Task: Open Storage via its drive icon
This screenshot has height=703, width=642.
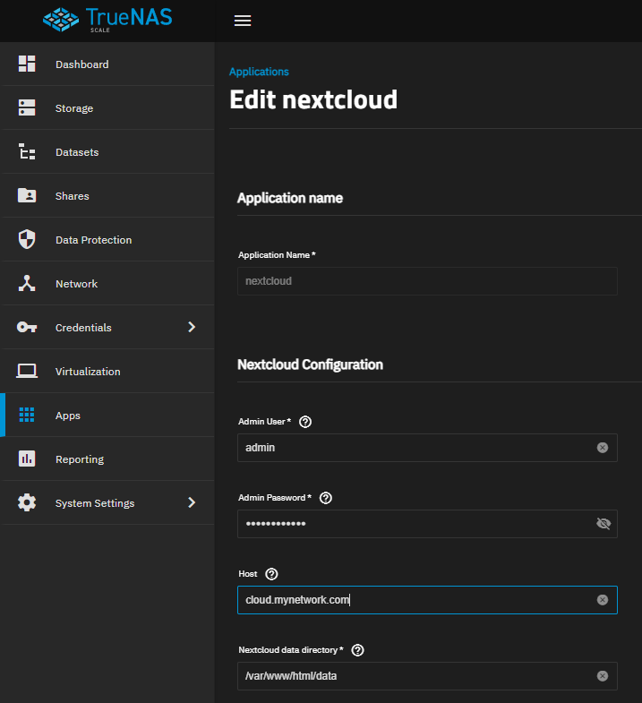Action: [27, 107]
